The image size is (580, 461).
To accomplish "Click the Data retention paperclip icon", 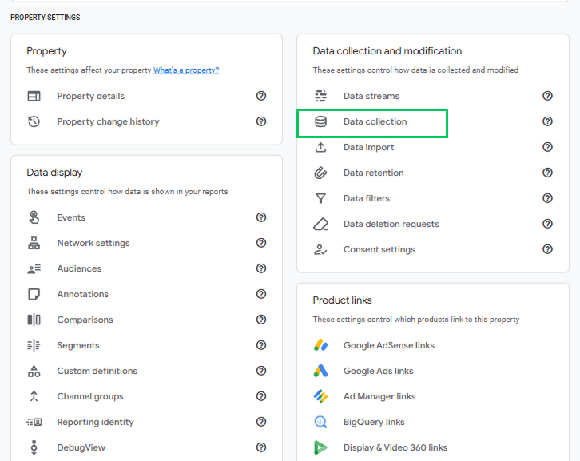I will pyautogui.click(x=320, y=173).
